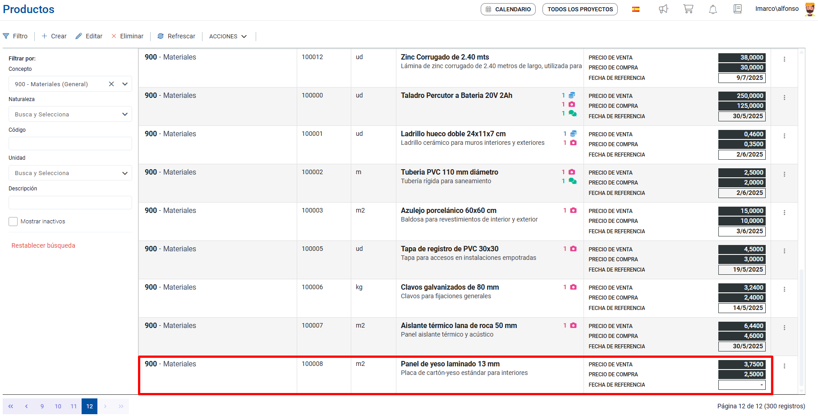The height and width of the screenshot is (416, 818).
Task: Go to page 10
Action: (58, 406)
